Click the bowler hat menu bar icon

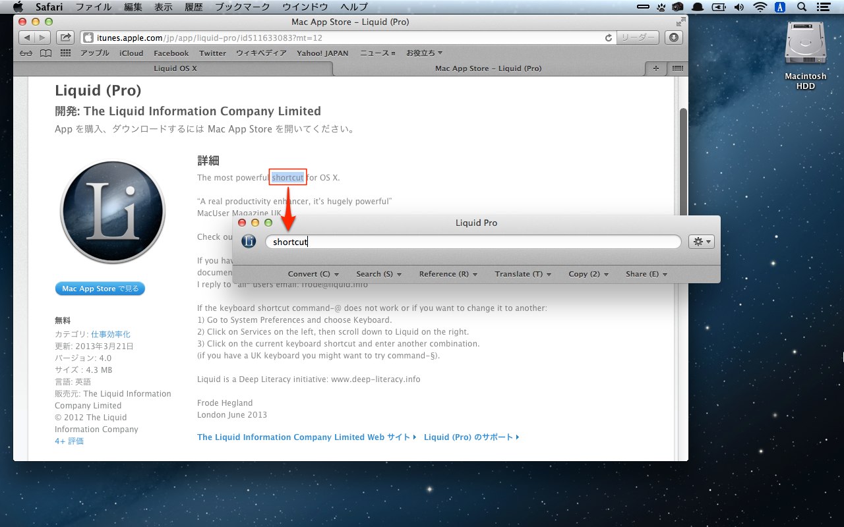698,7
